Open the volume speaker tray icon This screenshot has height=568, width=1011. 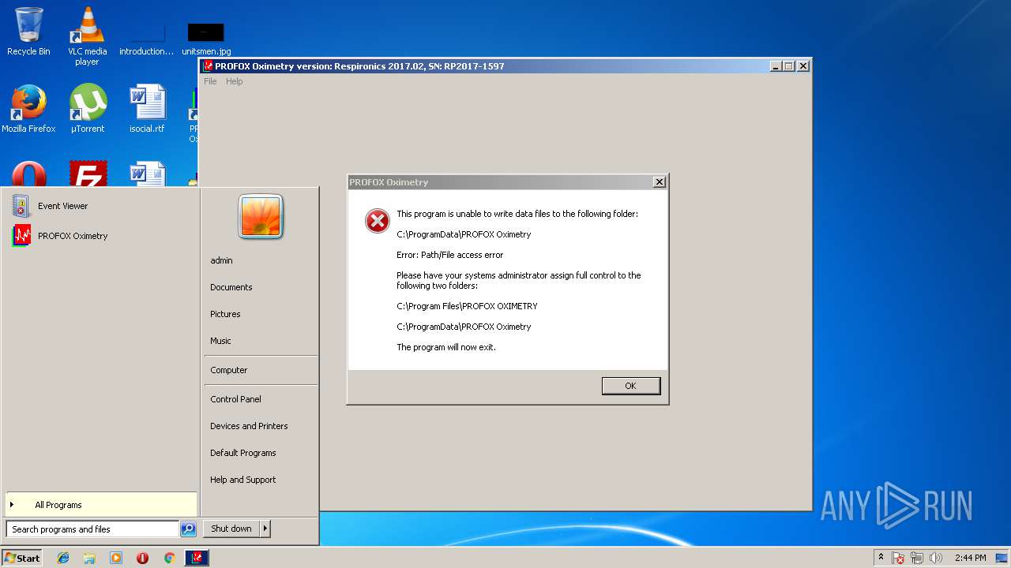[x=936, y=558]
